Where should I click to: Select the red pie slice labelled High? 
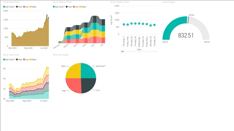click(x=74, y=85)
